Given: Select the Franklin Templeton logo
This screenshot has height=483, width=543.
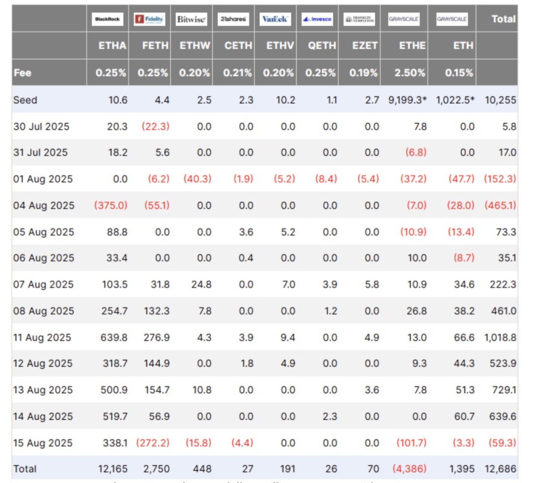Looking at the screenshot, I should pos(360,19).
